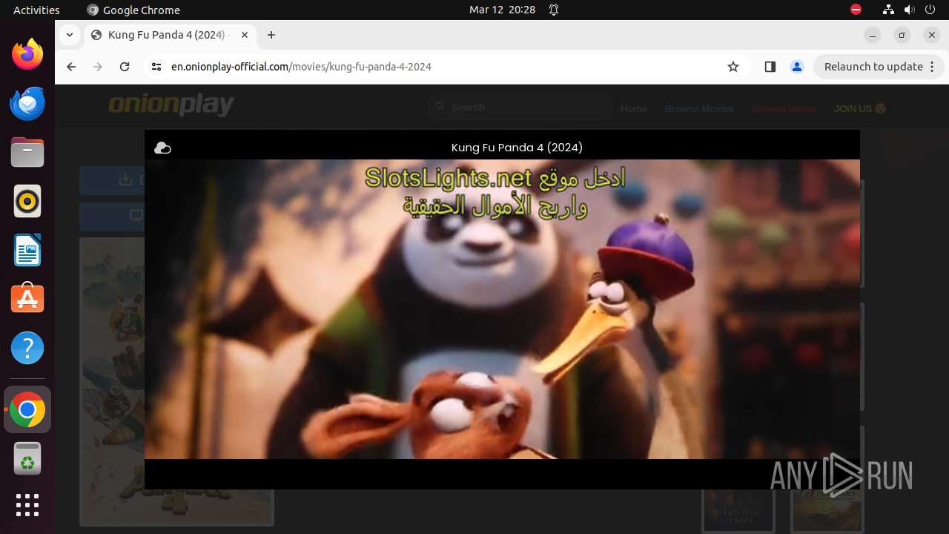The height and width of the screenshot is (534, 949).
Task: Go back to previous page
Action: [x=71, y=67]
